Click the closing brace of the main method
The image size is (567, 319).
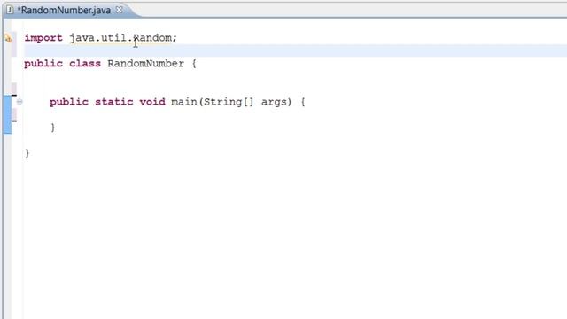click(53, 128)
